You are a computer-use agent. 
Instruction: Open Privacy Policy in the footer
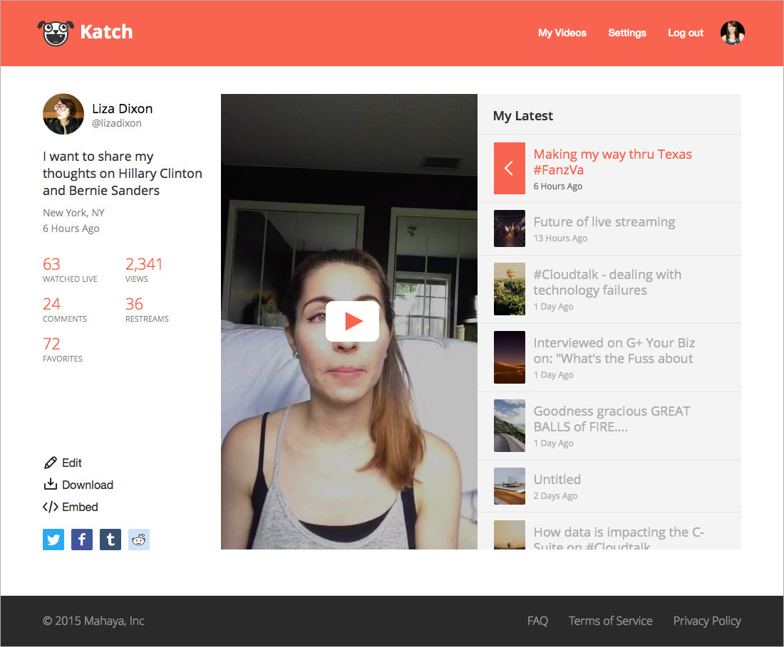(x=707, y=621)
